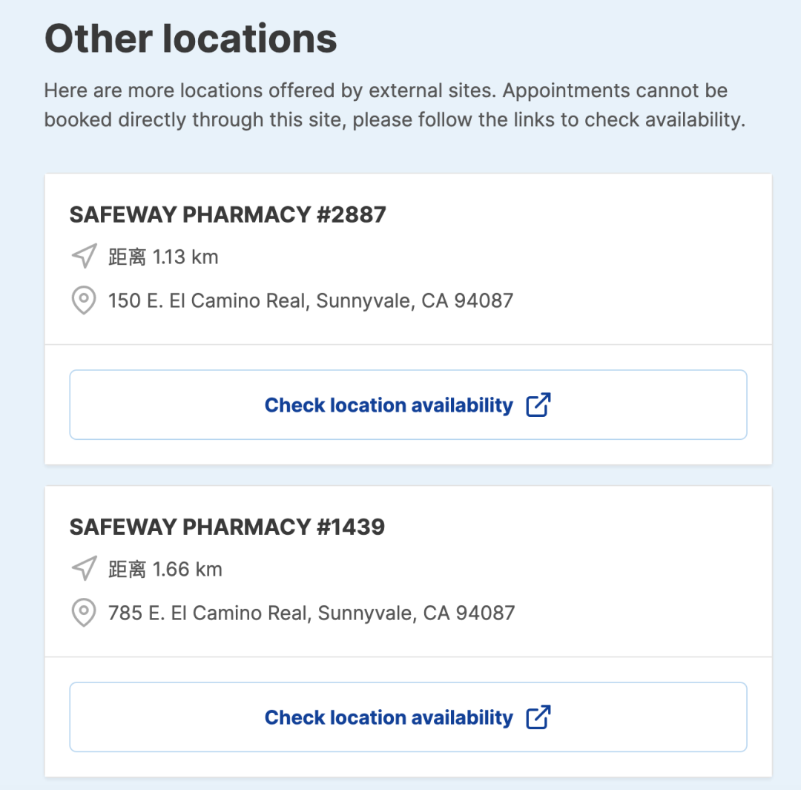Select the 785 E. El Camino Real address text
The image size is (801, 790).
(x=311, y=613)
